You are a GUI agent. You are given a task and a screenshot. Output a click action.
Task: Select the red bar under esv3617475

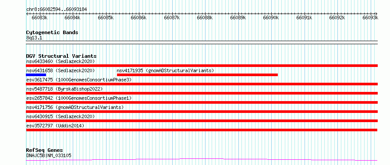pos(202,84)
